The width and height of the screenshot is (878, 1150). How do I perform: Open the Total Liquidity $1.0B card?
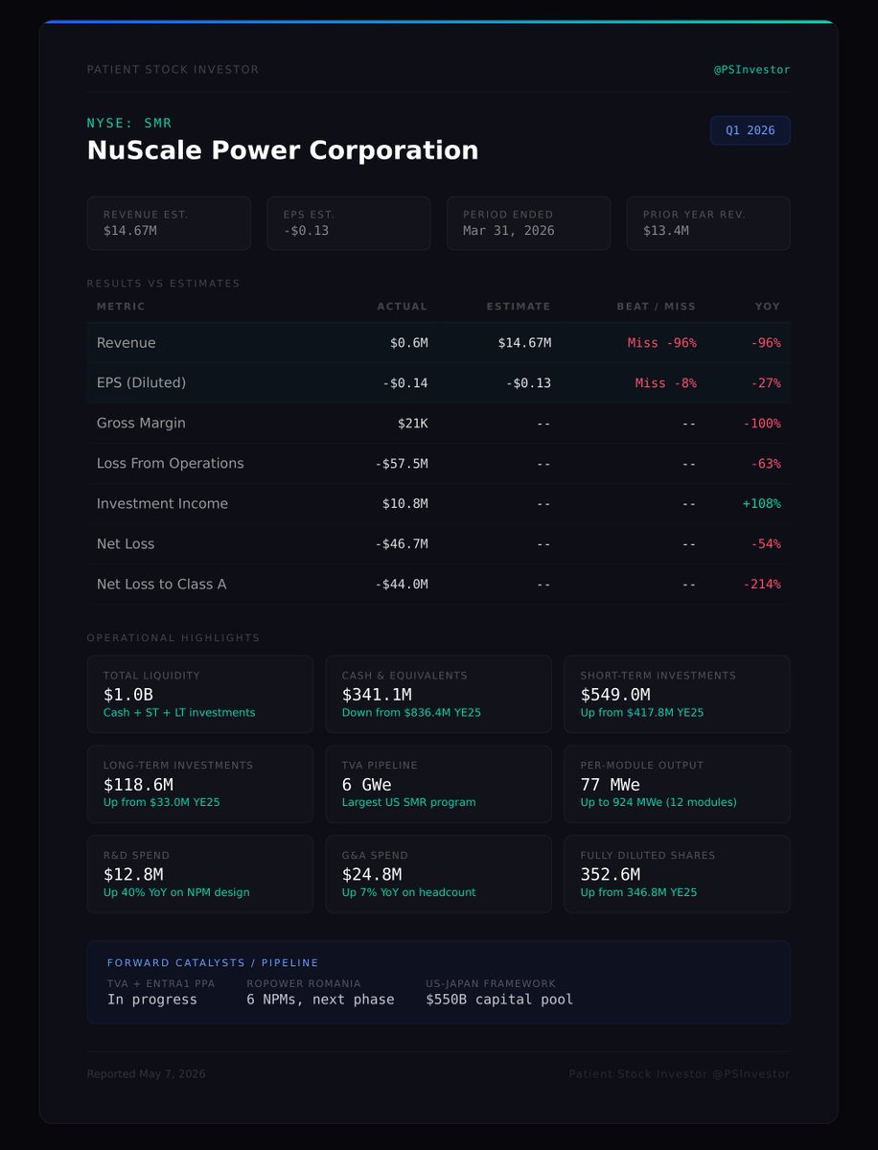click(200, 694)
